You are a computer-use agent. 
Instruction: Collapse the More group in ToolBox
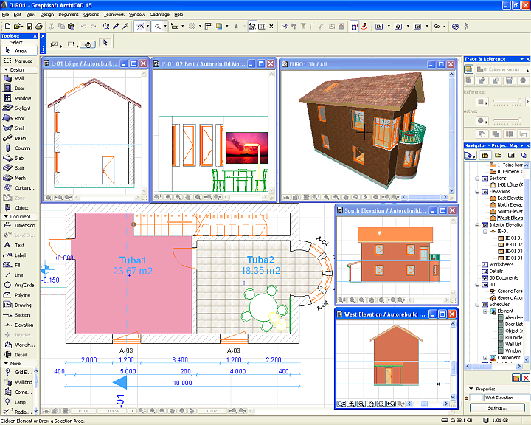click(x=6, y=363)
